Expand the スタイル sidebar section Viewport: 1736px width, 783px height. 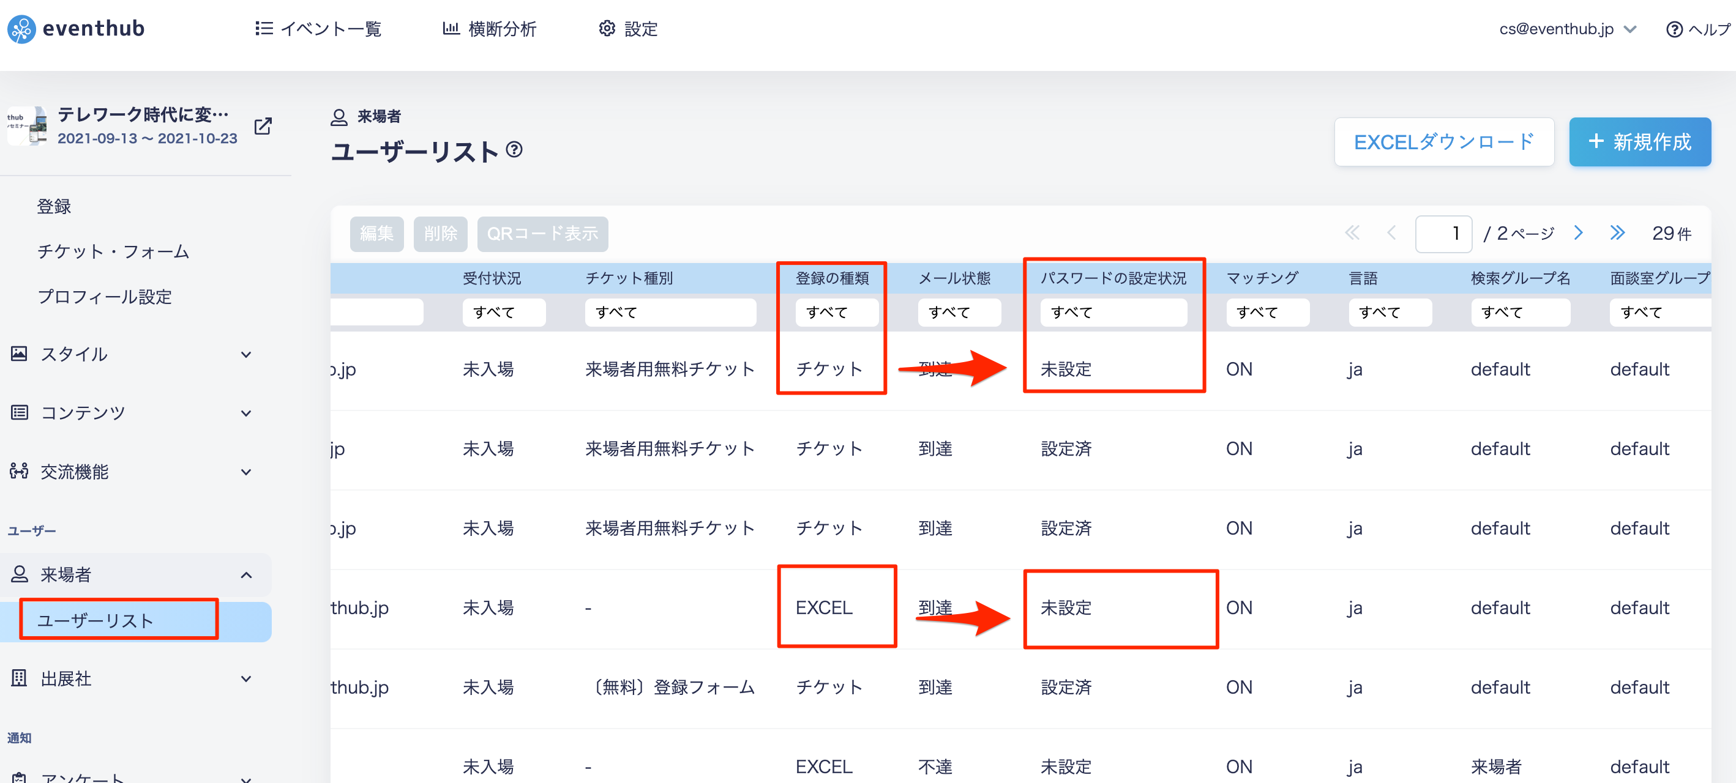tap(133, 354)
